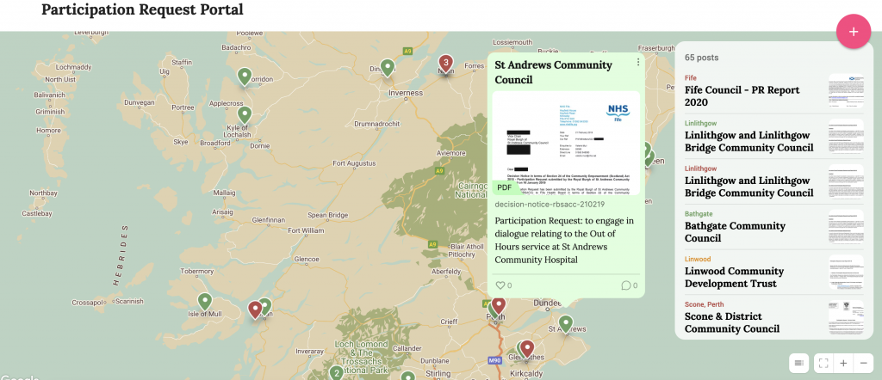Click the Fort William map label

pos(306,230)
